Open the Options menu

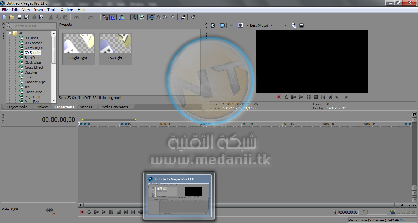[67, 10]
